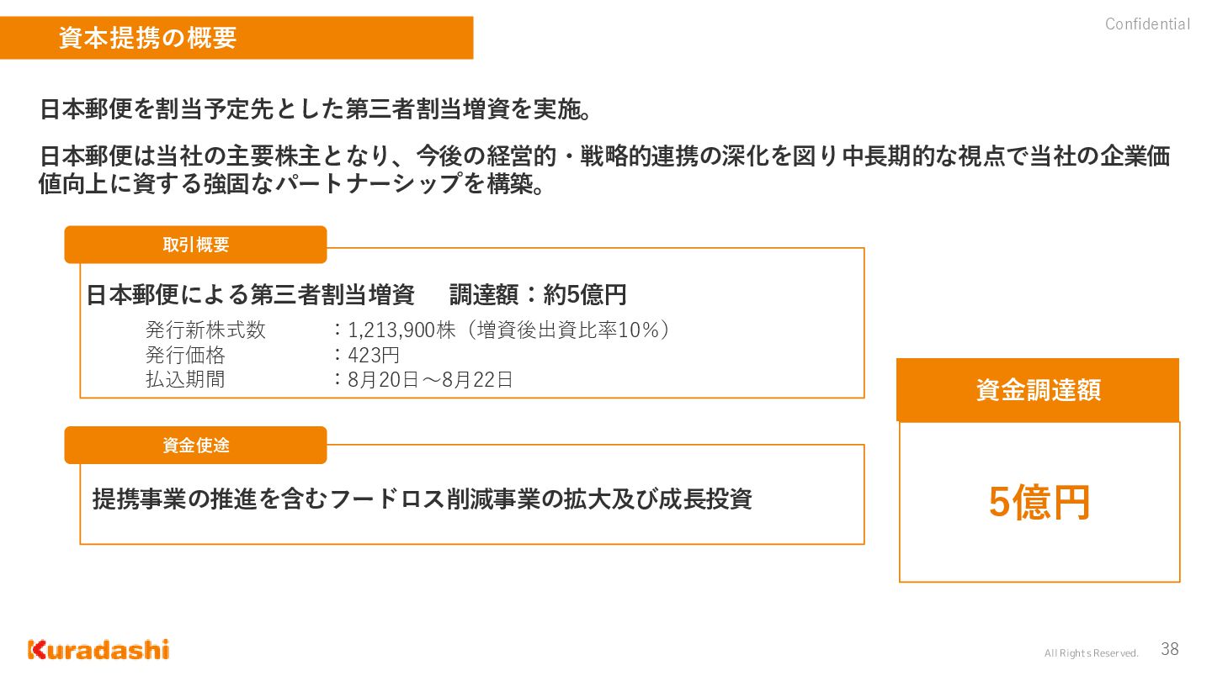Click the 発行新株式数 row label

click(x=205, y=330)
